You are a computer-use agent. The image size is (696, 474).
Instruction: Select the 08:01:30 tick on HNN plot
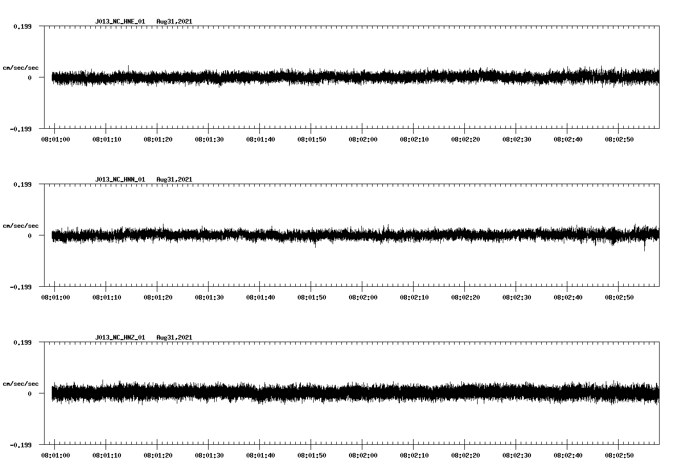click(x=209, y=284)
